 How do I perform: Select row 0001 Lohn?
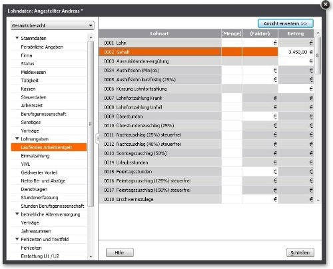coord(206,43)
